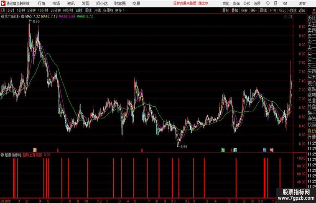Switch to the 分时 chart period

[11, 10]
